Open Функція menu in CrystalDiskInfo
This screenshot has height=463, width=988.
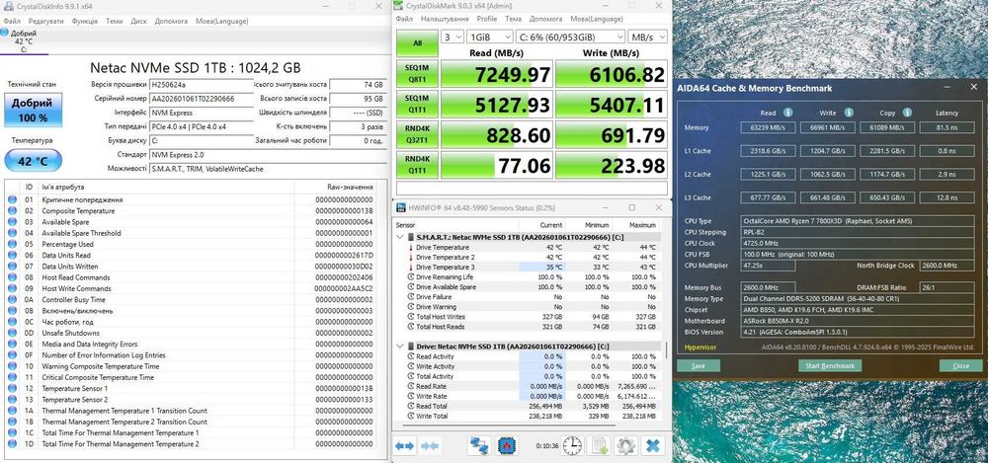coord(84,21)
